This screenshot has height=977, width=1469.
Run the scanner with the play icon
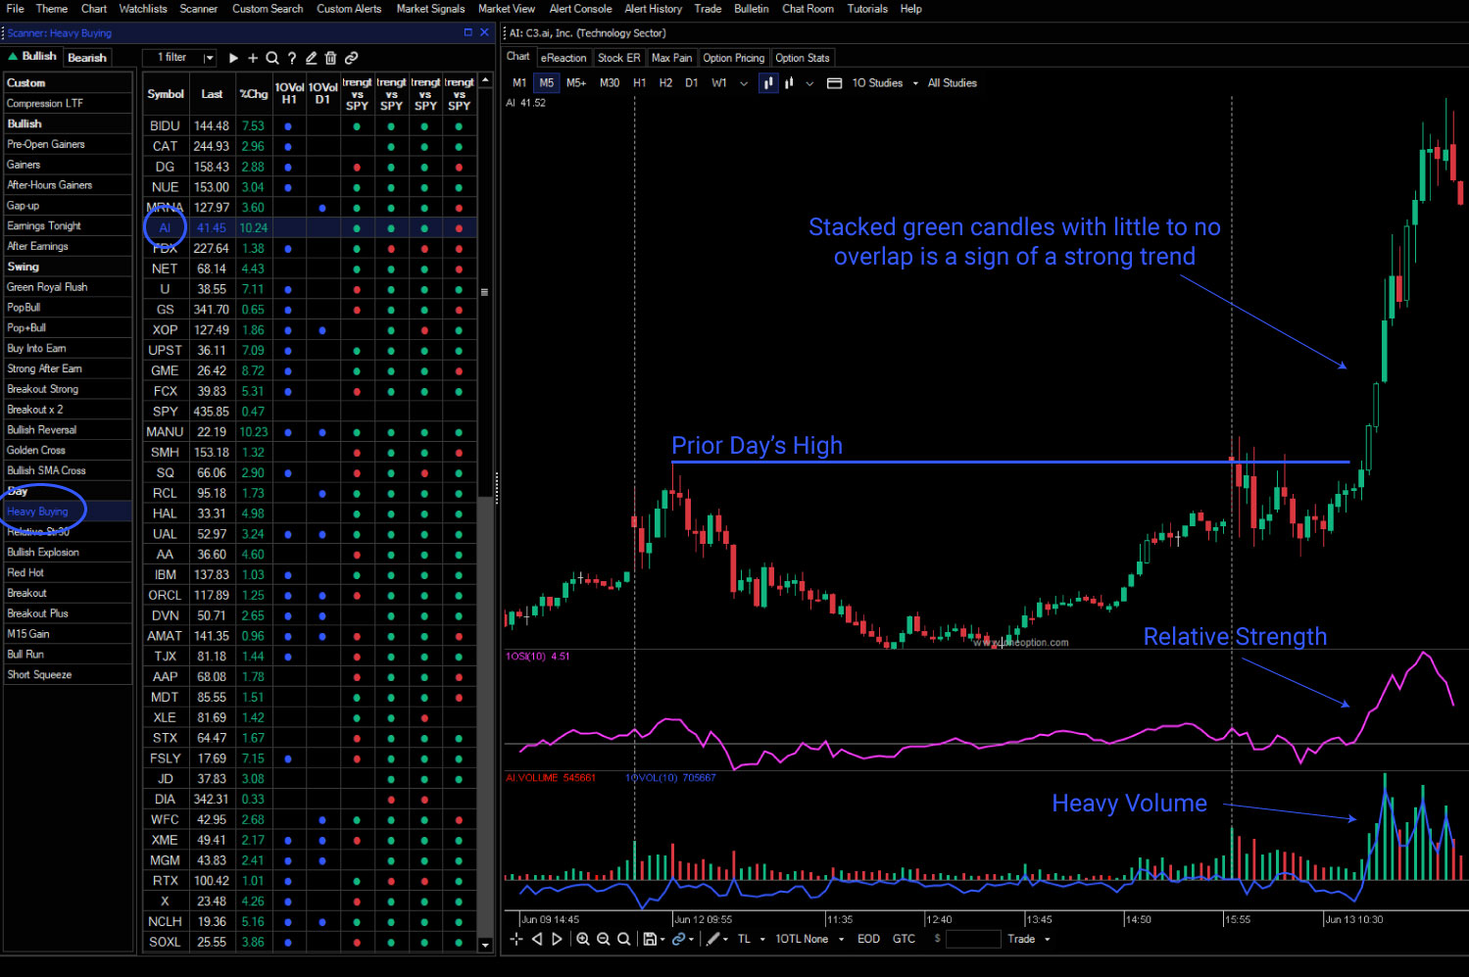point(233,57)
